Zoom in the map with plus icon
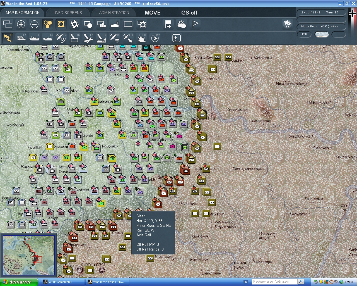This screenshot has height=286, width=357. (21, 24)
